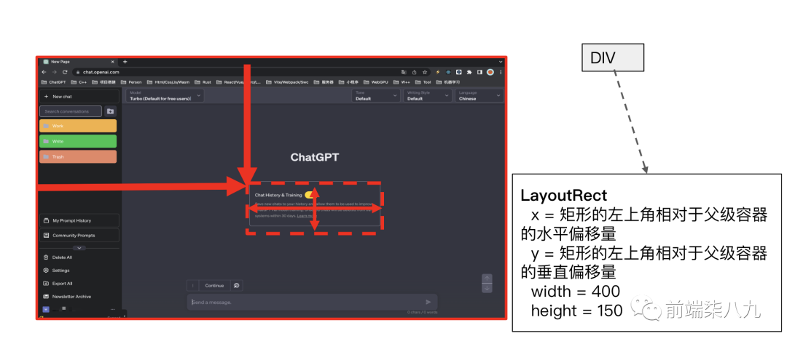The width and height of the screenshot is (787, 344).
Task: Click the browser forward arrow
Action: pyautogui.click(x=54, y=72)
